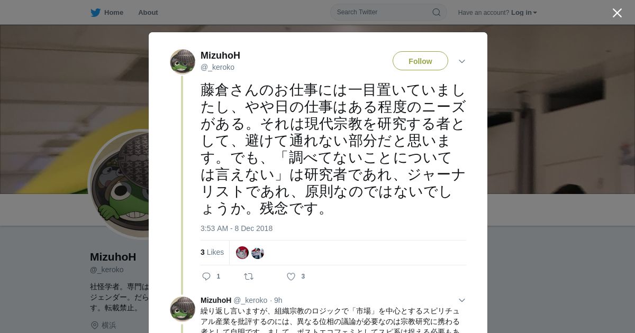Open tweet timestamp 8 Dec 2018

click(237, 228)
